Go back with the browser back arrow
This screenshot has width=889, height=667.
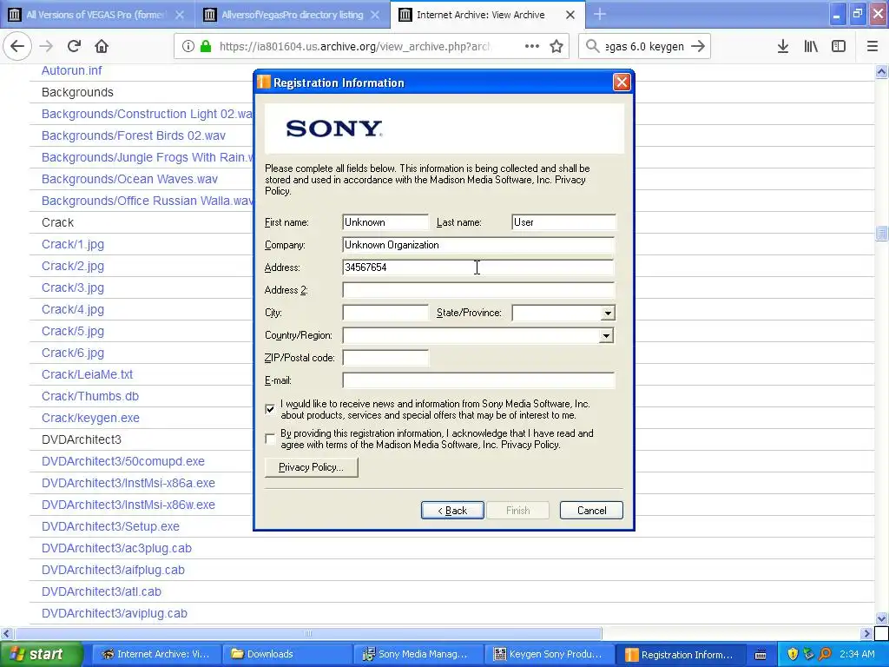coord(17,46)
